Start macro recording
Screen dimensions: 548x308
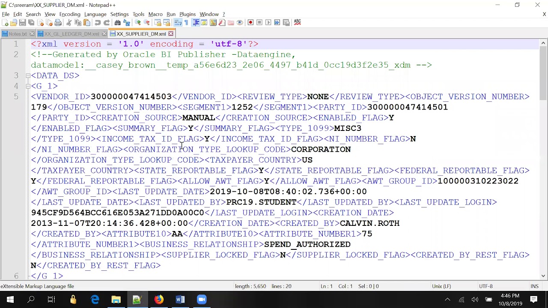point(250,22)
